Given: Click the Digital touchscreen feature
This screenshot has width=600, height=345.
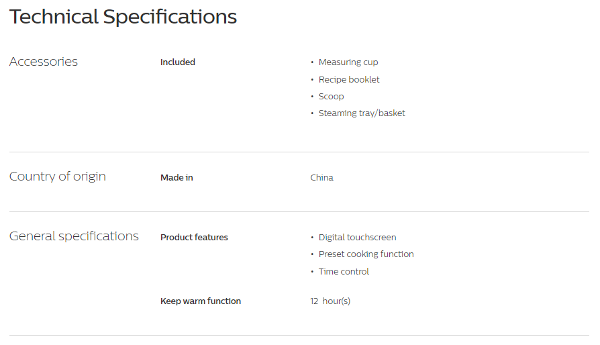Looking at the screenshot, I should pyautogui.click(x=358, y=237).
